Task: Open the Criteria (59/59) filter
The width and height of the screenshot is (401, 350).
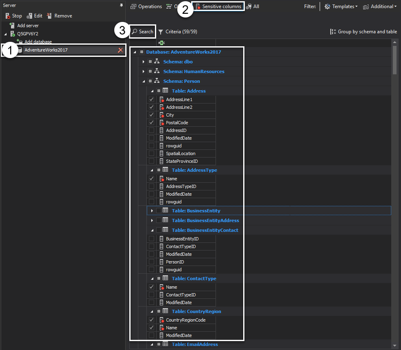Action: coord(177,32)
